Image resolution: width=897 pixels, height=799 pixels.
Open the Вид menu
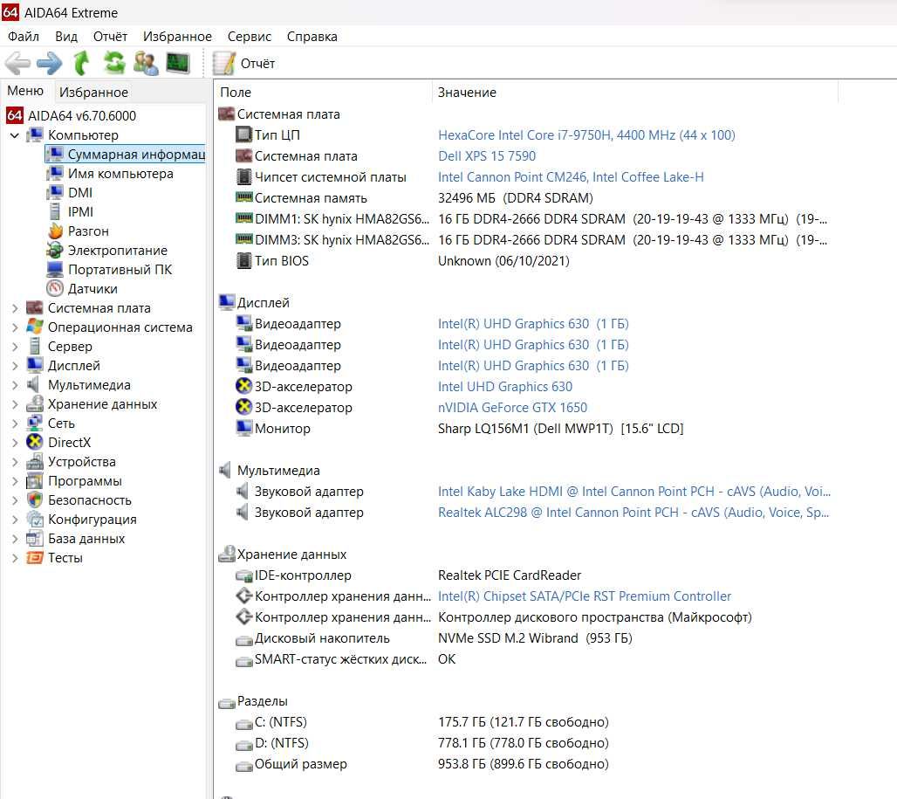tap(66, 37)
